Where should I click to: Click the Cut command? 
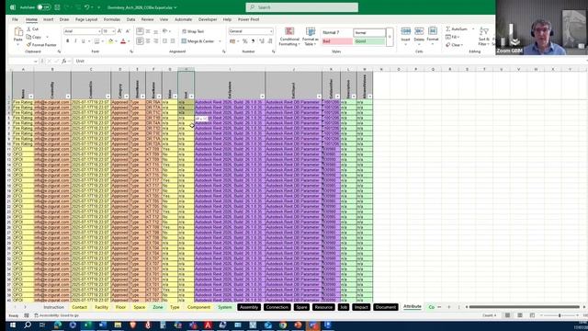(33, 29)
